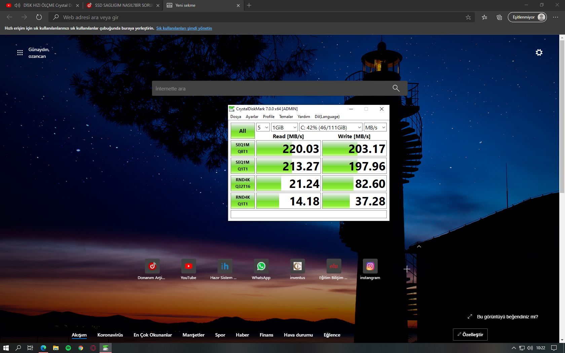Switch to the SSD SAGLIGIM NASIL tab
The height and width of the screenshot is (353, 565).
tap(123, 5)
